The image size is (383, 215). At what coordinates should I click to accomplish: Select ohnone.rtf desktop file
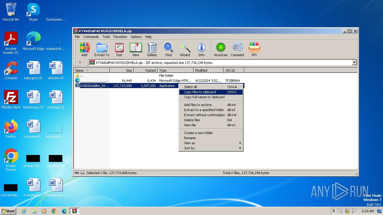(x=56, y=70)
